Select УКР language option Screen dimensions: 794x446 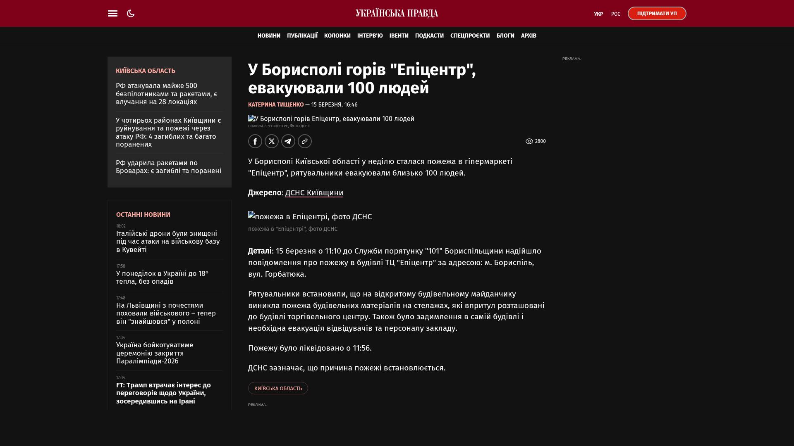coord(598,14)
